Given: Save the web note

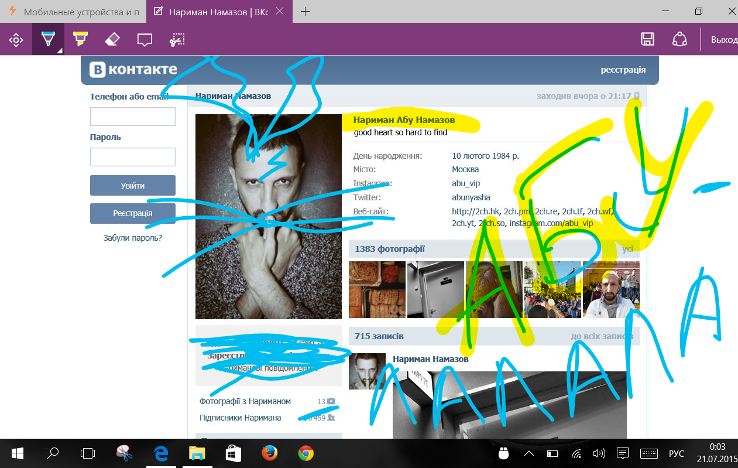Looking at the screenshot, I should pos(647,40).
